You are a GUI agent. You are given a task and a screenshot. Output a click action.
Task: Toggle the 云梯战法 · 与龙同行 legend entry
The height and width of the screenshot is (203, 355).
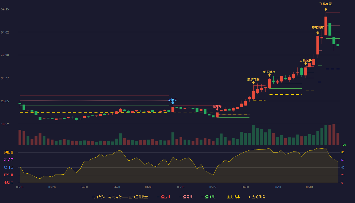pos(120,197)
